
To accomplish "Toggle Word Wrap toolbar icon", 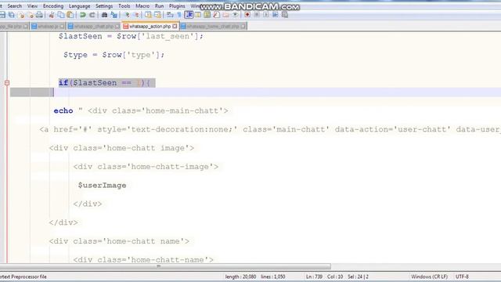I will coord(170,15).
